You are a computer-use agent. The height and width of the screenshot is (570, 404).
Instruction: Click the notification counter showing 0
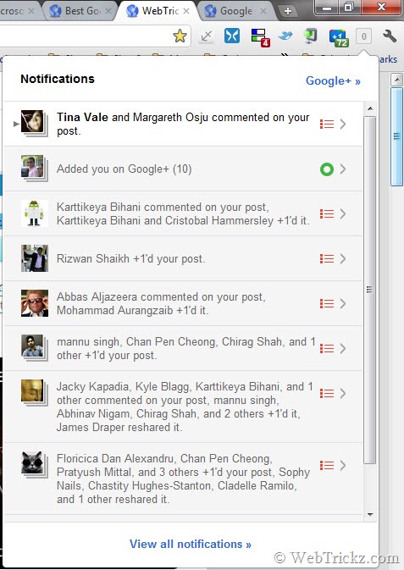363,36
